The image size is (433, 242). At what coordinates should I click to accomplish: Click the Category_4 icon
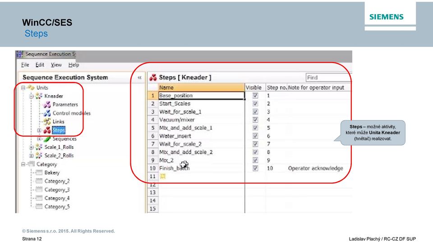39,198
